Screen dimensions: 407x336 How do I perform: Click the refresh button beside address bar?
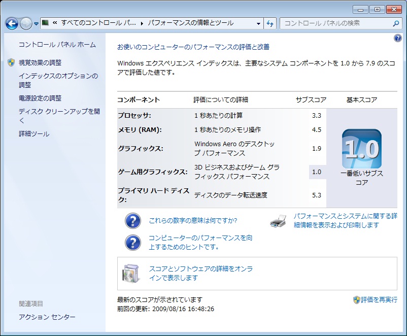point(270,24)
